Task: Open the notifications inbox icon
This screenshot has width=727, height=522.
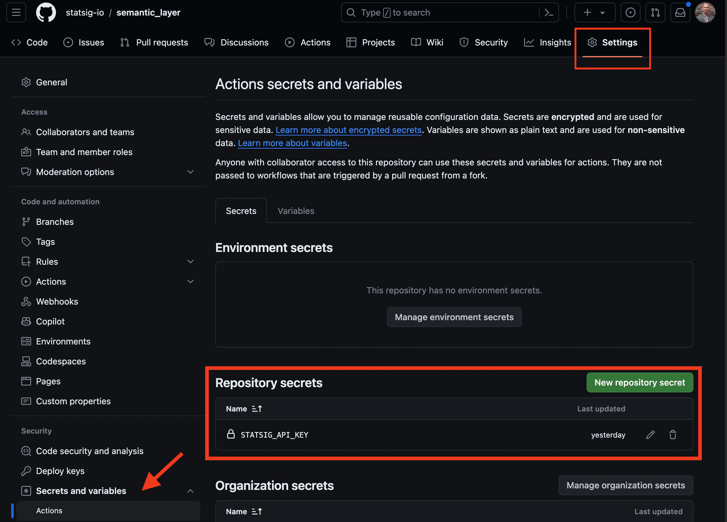Action: tap(680, 12)
